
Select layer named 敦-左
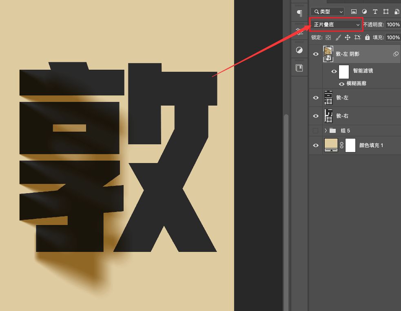click(x=342, y=97)
